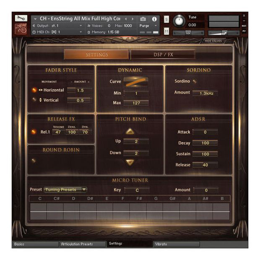Click the Release FX Dens. value 100

click(72, 132)
